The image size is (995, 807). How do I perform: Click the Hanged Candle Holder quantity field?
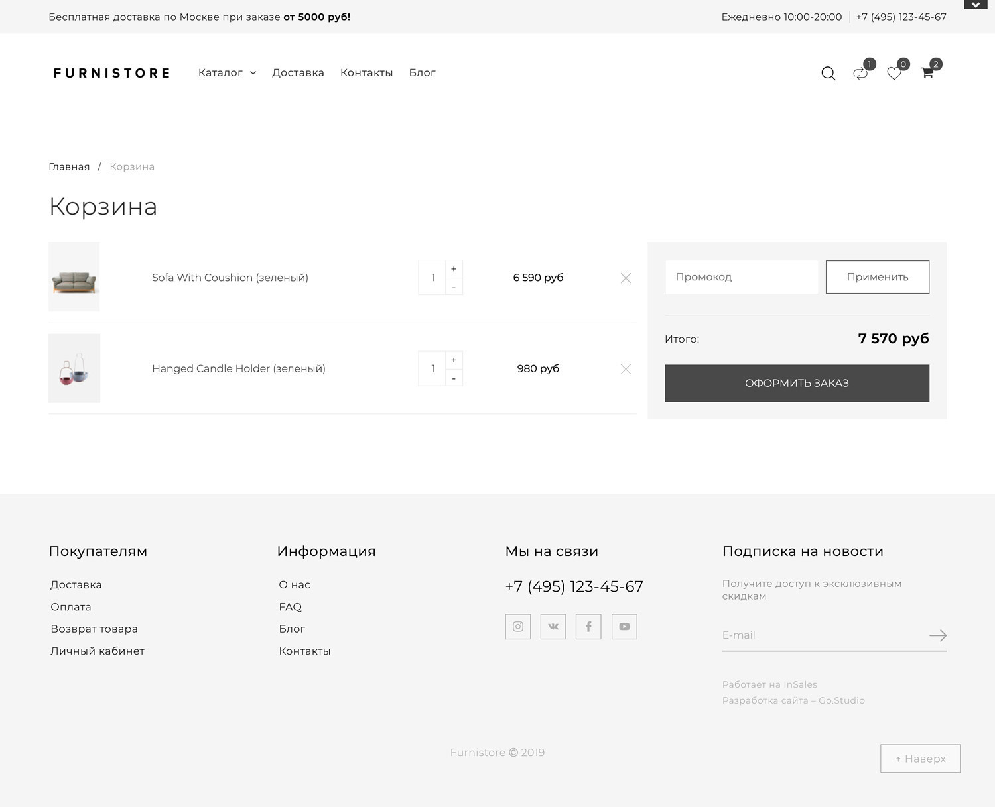(x=432, y=368)
